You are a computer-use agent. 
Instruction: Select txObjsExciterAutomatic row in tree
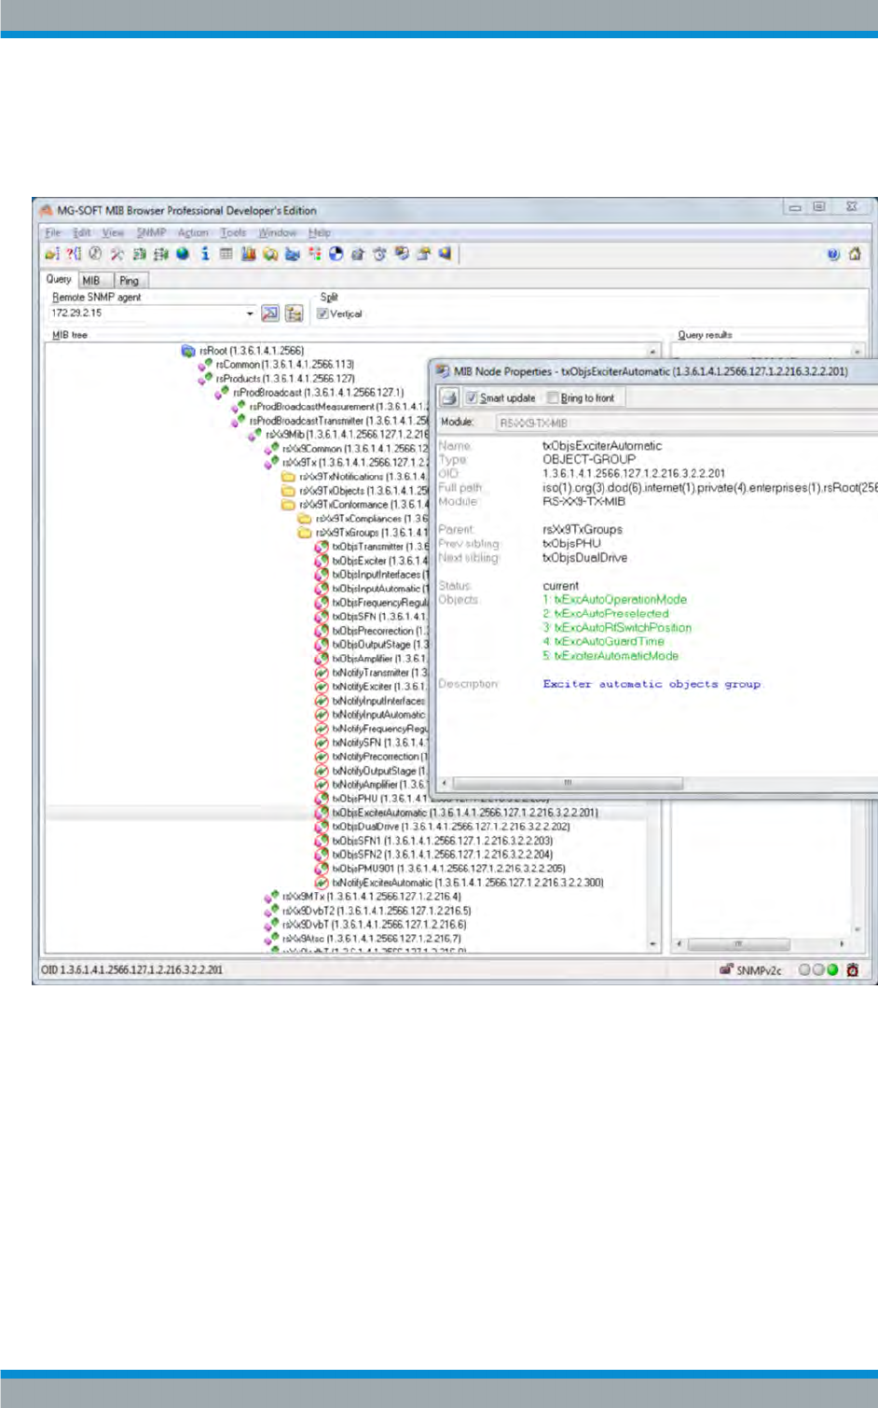pyautogui.click(x=465, y=813)
